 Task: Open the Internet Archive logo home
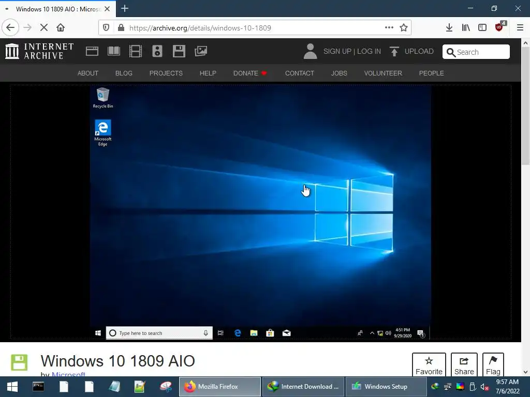coord(39,51)
